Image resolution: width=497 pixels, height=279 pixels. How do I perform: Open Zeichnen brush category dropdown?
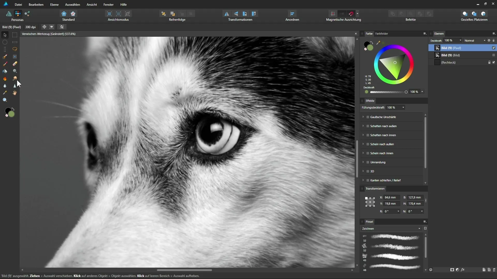pyautogui.click(x=391, y=229)
